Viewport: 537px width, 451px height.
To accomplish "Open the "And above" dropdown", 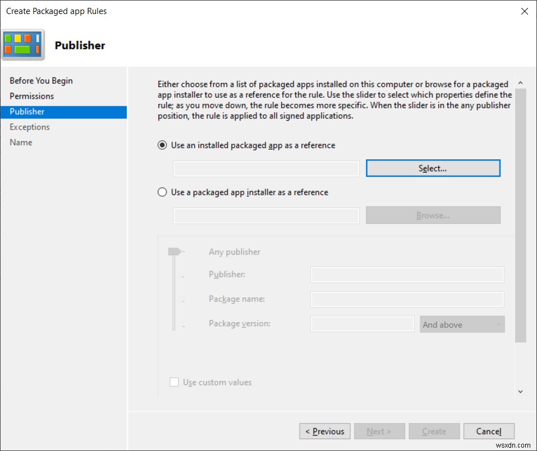I will (462, 324).
